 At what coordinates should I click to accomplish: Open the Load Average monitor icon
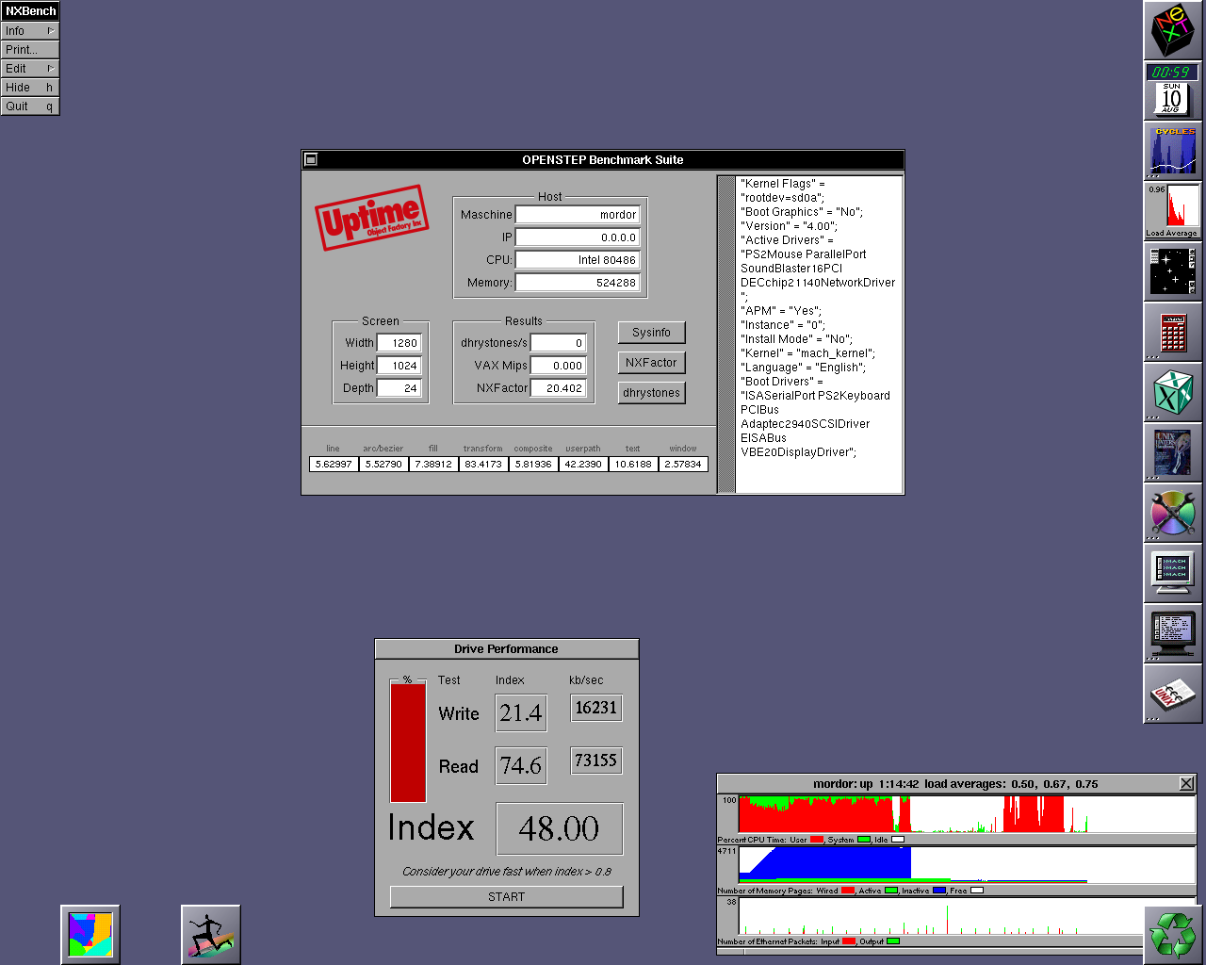pos(1172,211)
